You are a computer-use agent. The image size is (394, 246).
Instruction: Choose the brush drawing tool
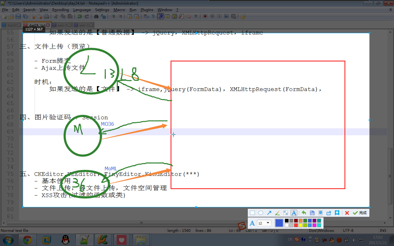pos(277,212)
